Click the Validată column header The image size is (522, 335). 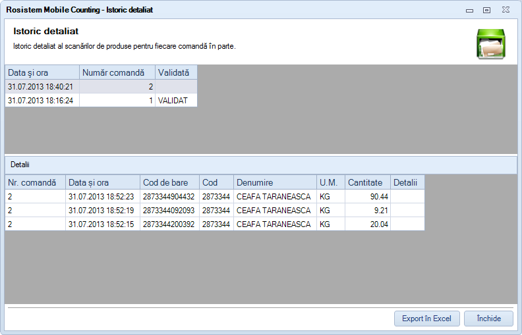coord(175,72)
